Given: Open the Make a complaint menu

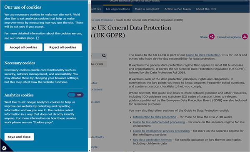Looking at the screenshot, I should tap(147, 9).
